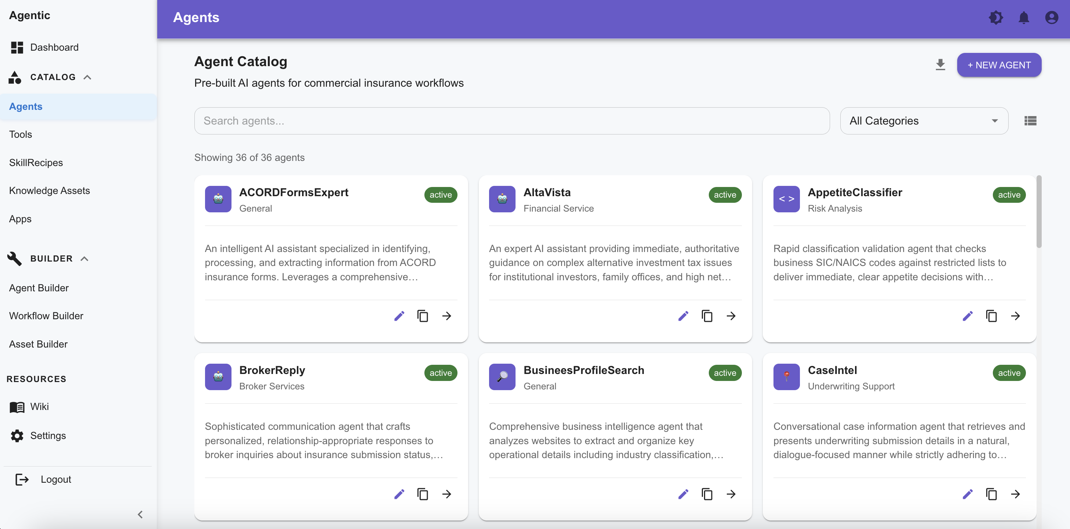The height and width of the screenshot is (529, 1070).
Task: Open BusineesProfileSearch with the arrow icon
Action: click(730, 494)
